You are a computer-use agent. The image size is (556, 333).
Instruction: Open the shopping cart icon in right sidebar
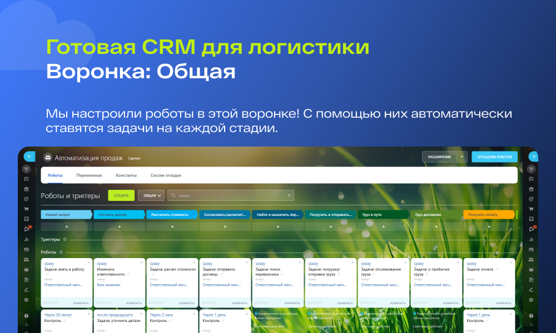pyautogui.click(x=531, y=209)
